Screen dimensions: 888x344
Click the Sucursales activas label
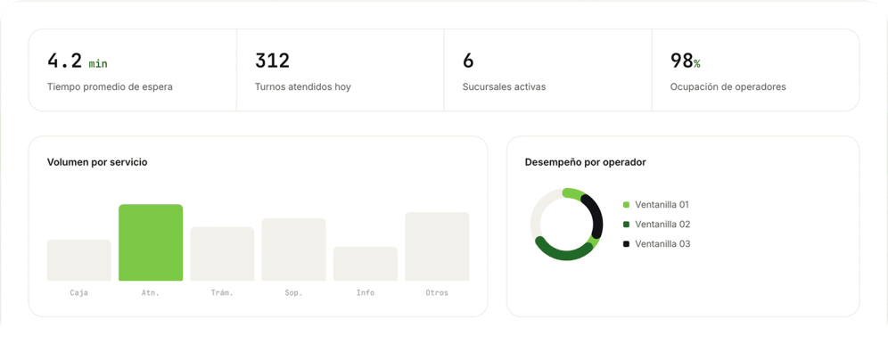tap(504, 87)
